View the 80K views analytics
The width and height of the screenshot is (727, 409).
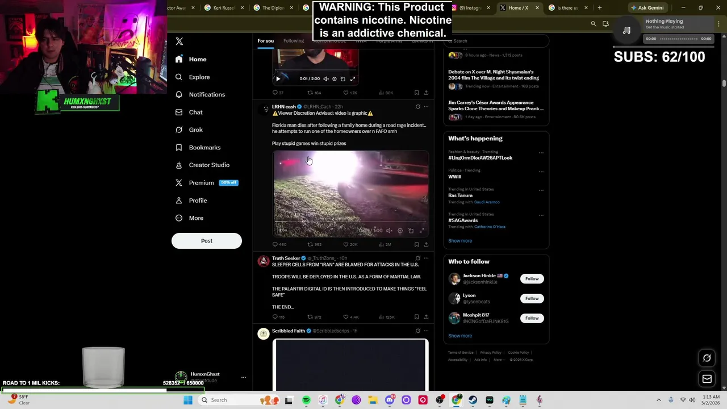pyautogui.click(x=386, y=93)
